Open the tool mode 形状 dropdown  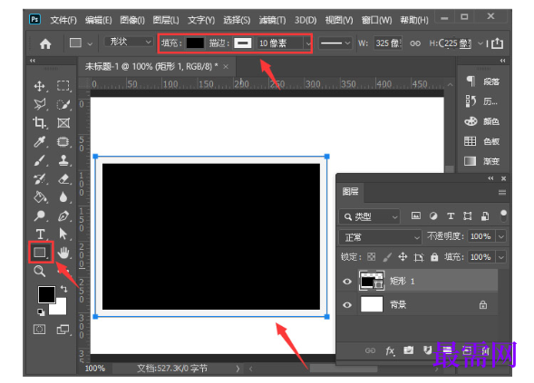point(128,42)
